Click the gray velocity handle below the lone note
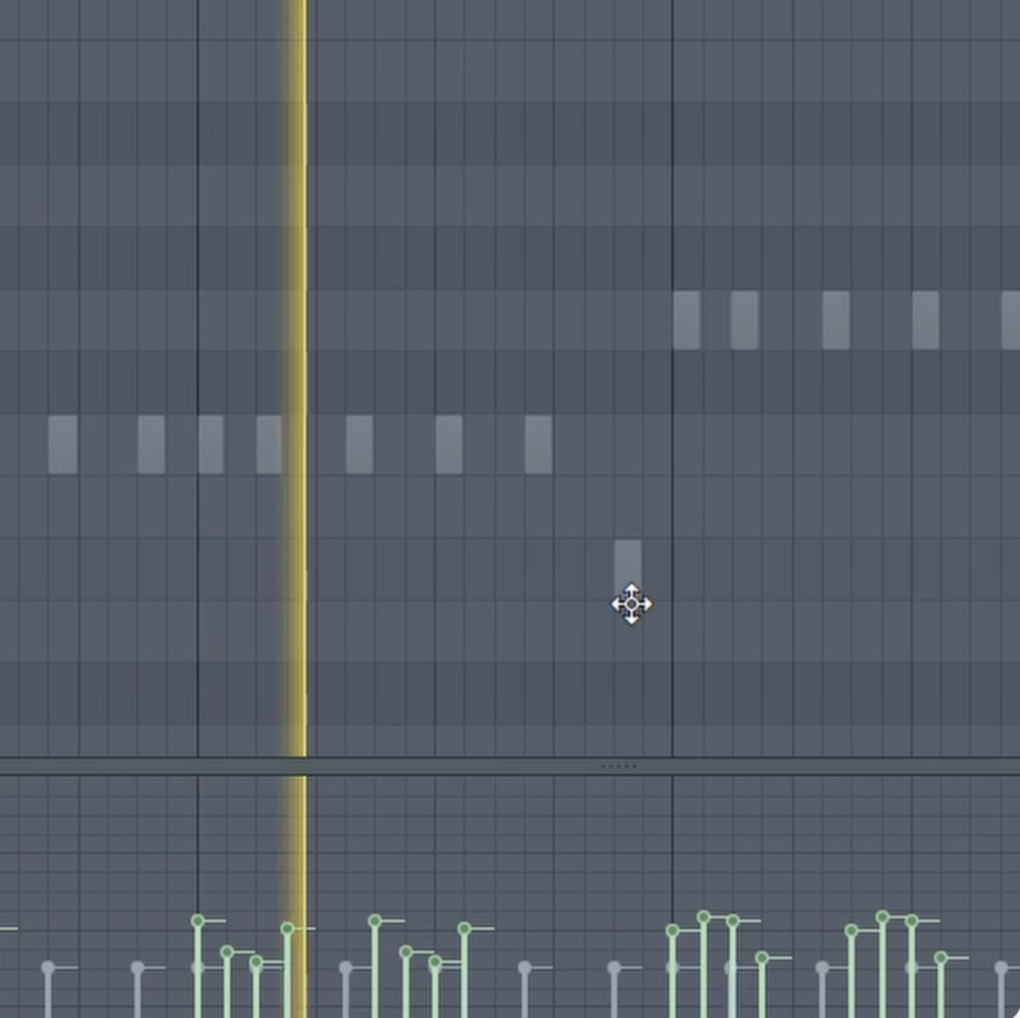The image size is (1020, 1018). (x=614, y=968)
